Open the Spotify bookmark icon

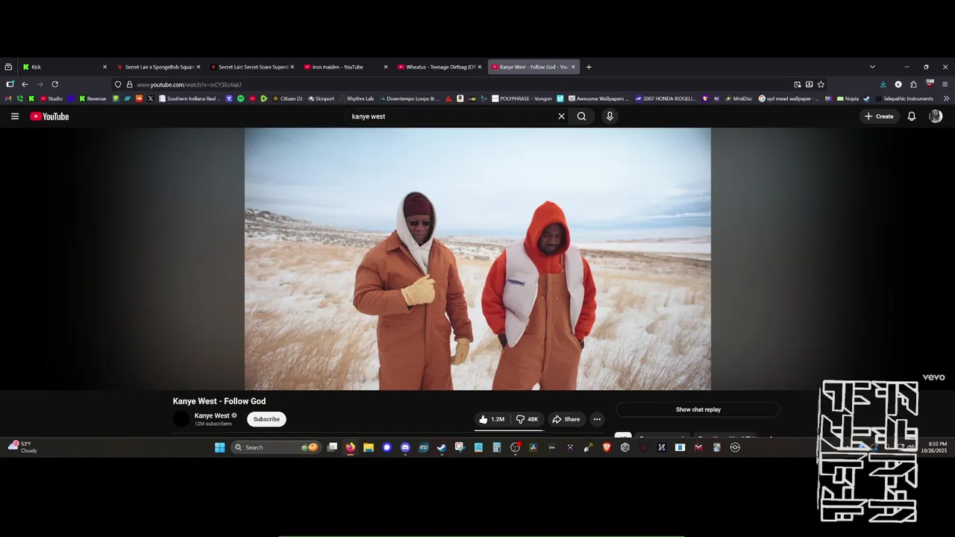click(x=240, y=98)
